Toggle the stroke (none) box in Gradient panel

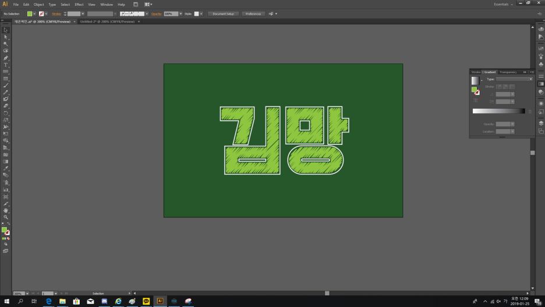pos(477,92)
